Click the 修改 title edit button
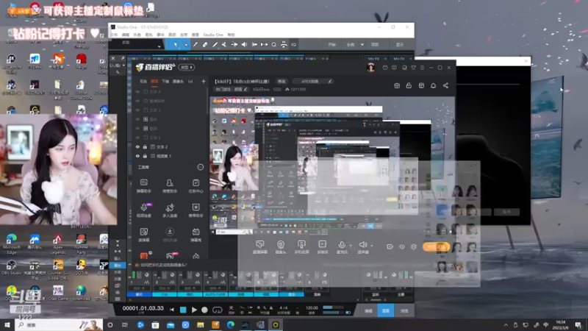 coord(282,81)
